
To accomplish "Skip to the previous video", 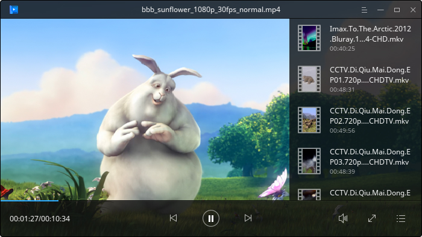I will (174, 218).
